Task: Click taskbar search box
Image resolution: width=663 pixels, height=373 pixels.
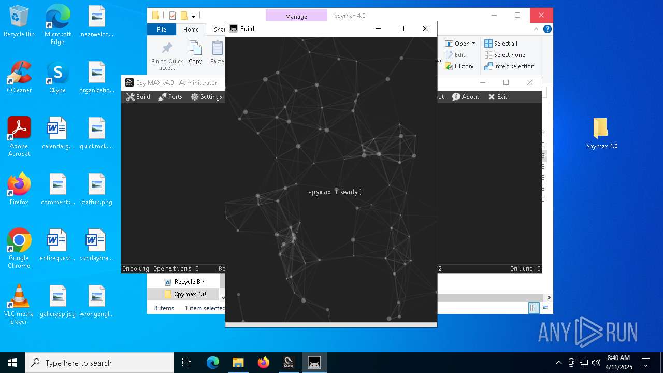Action: (99, 363)
